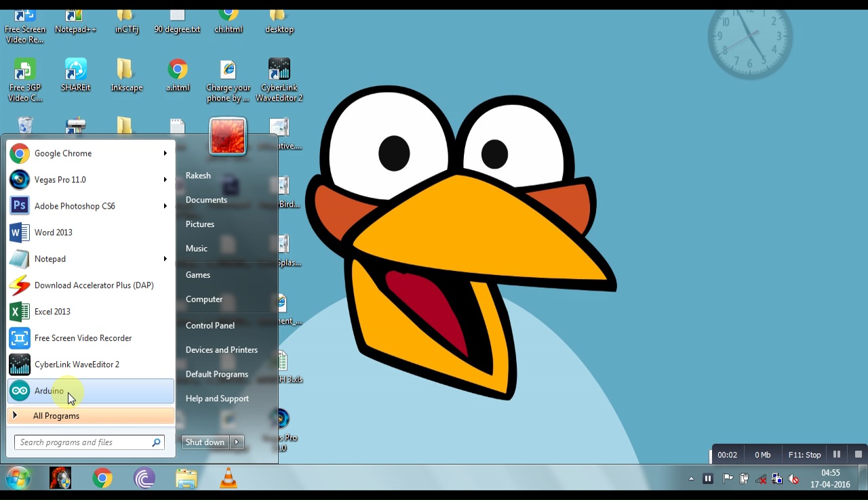Focus the Search programs and files box
The height and width of the screenshot is (500, 868).
coord(89,442)
